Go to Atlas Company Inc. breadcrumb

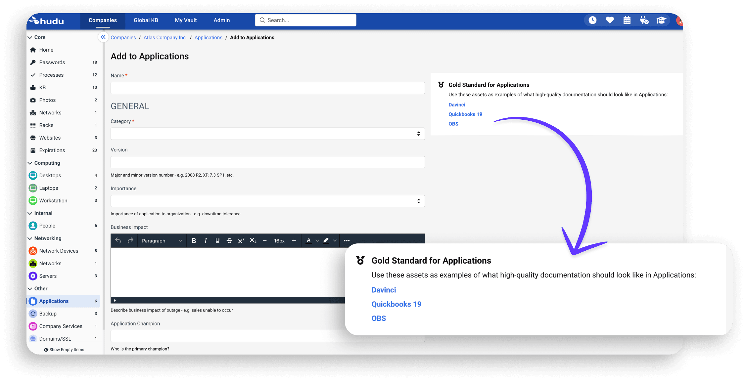pyautogui.click(x=165, y=37)
